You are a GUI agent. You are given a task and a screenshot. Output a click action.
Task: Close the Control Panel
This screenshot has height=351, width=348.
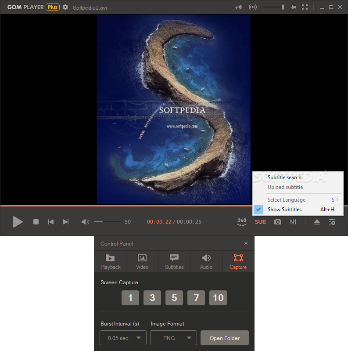coord(246,243)
